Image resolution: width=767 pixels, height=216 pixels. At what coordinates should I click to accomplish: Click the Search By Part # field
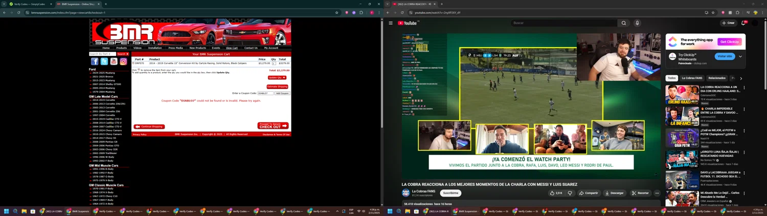102,54
